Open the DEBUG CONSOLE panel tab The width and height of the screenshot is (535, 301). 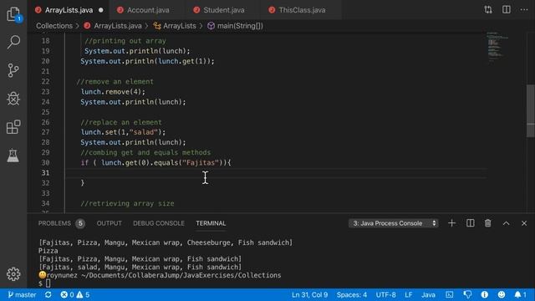click(x=159, y=223)
